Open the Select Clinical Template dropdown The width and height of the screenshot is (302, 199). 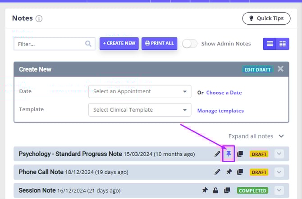[140, 110]
